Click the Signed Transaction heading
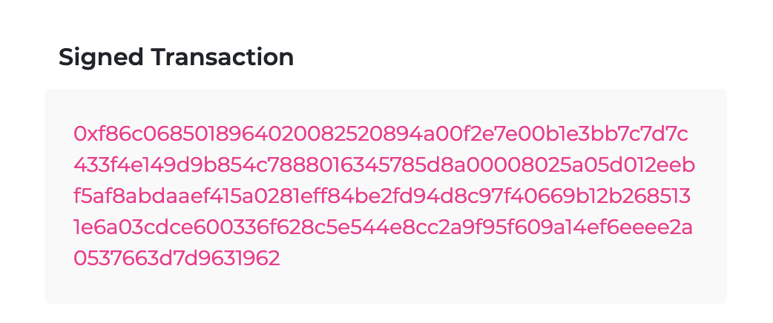The height and width of the screenshot is (323, 773). click(x=176, y=58)
